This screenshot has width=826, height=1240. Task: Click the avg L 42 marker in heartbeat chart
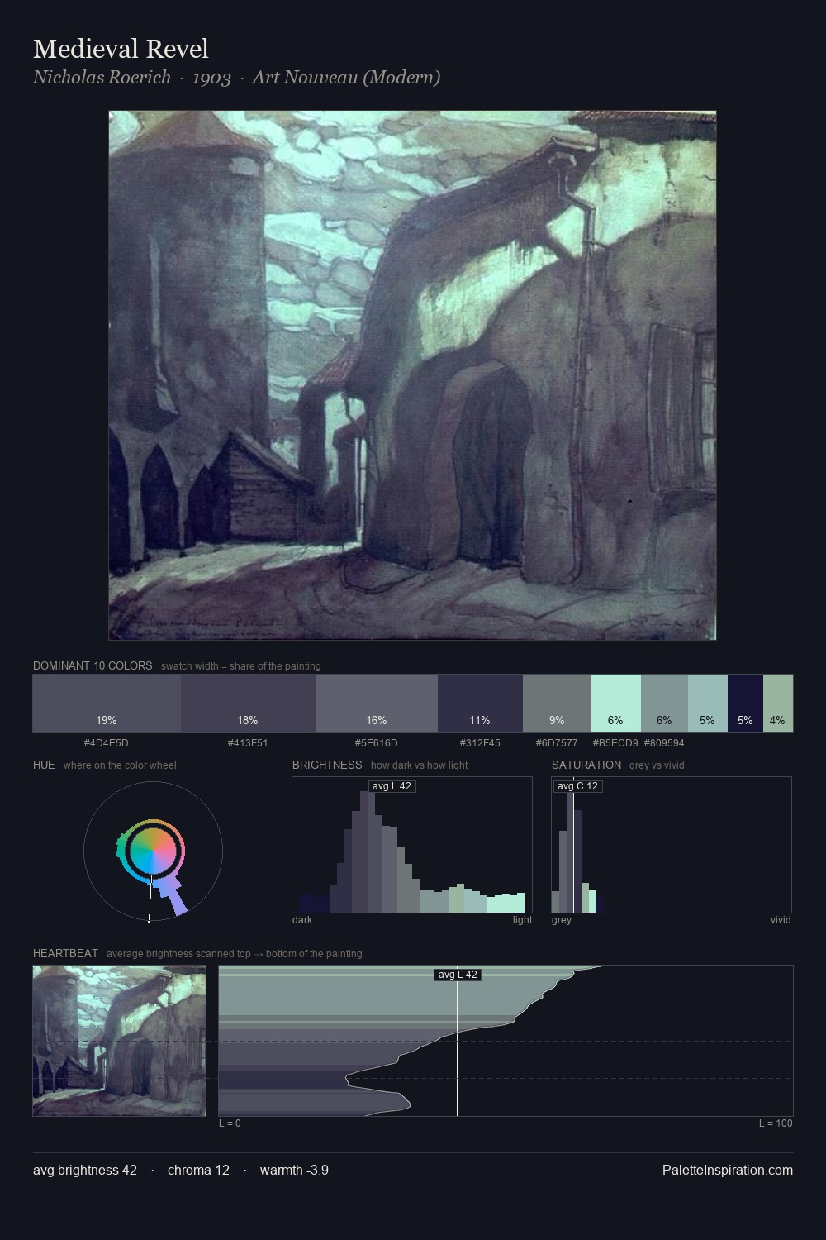coord(457,975)
